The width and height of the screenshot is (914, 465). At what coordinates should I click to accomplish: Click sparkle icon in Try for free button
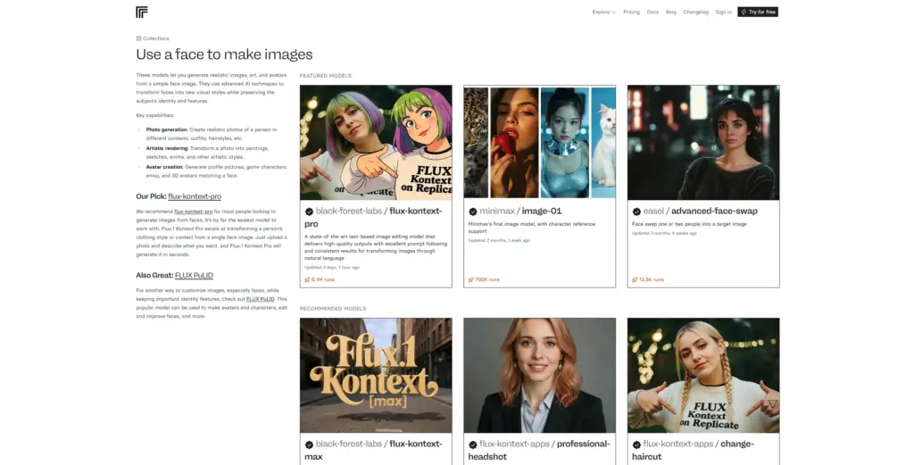click(x=744, y=12)
